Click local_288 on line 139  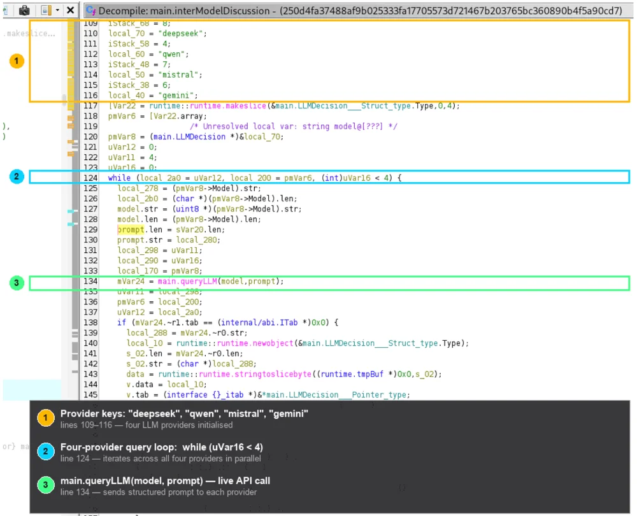tap(147, 333)
